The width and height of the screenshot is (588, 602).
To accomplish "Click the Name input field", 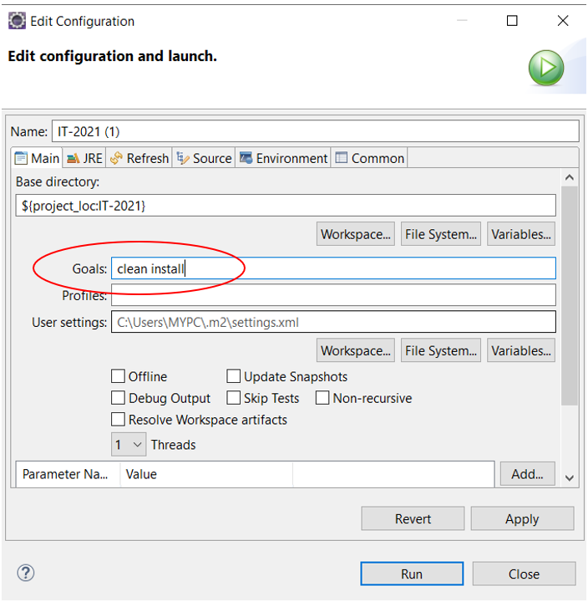I will tap(315, 132).
